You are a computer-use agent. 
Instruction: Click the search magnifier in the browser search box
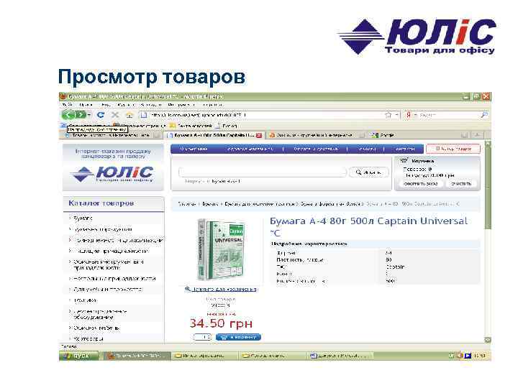point(484,115)
